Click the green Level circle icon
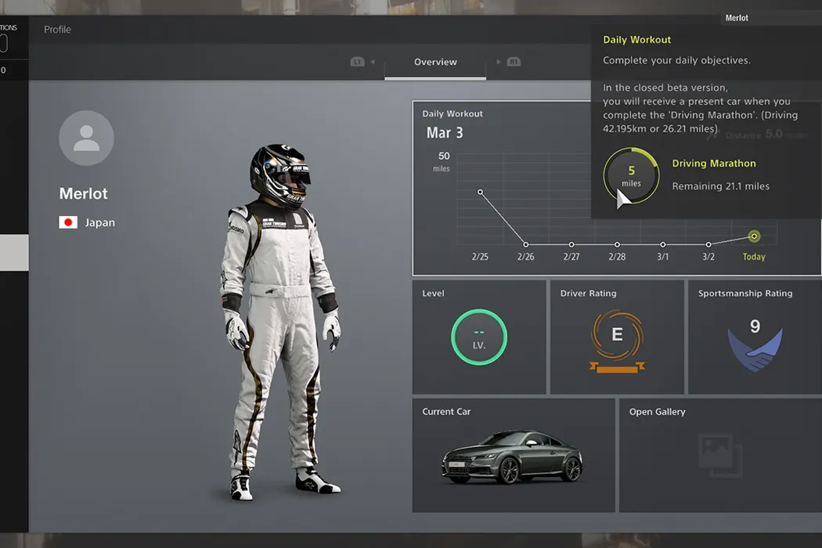 tap(479, 338)
